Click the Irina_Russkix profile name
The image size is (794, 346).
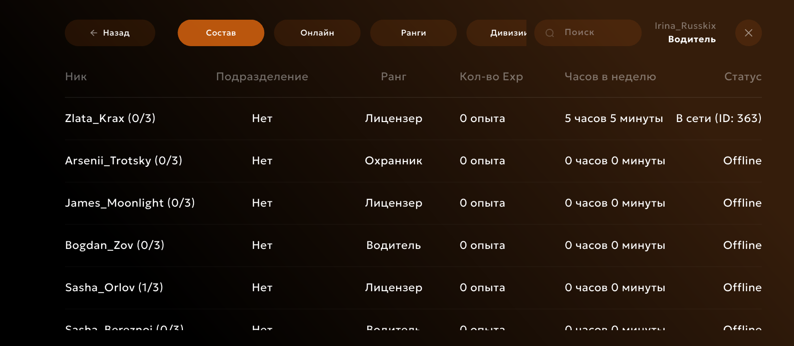point(685,26)
